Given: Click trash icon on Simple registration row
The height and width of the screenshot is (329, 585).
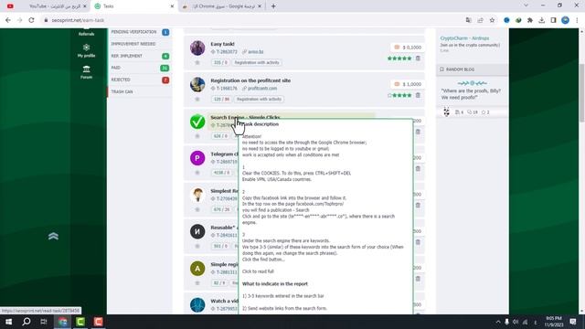Looking at the screenshot, I should click(418, 279).
